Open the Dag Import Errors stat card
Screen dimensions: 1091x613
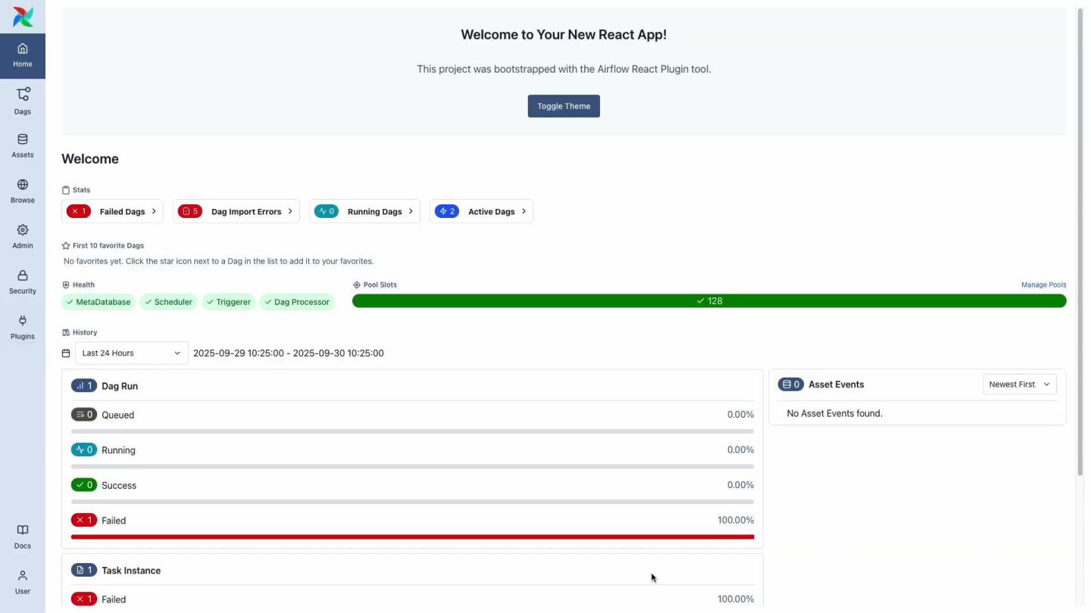tap(236, 211)
